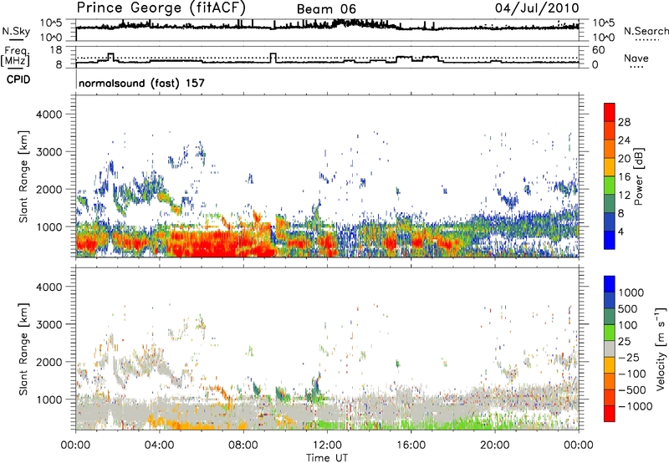
Task: Click the gray -25 to 25 Velocity swatch
Action: point(610,349)
